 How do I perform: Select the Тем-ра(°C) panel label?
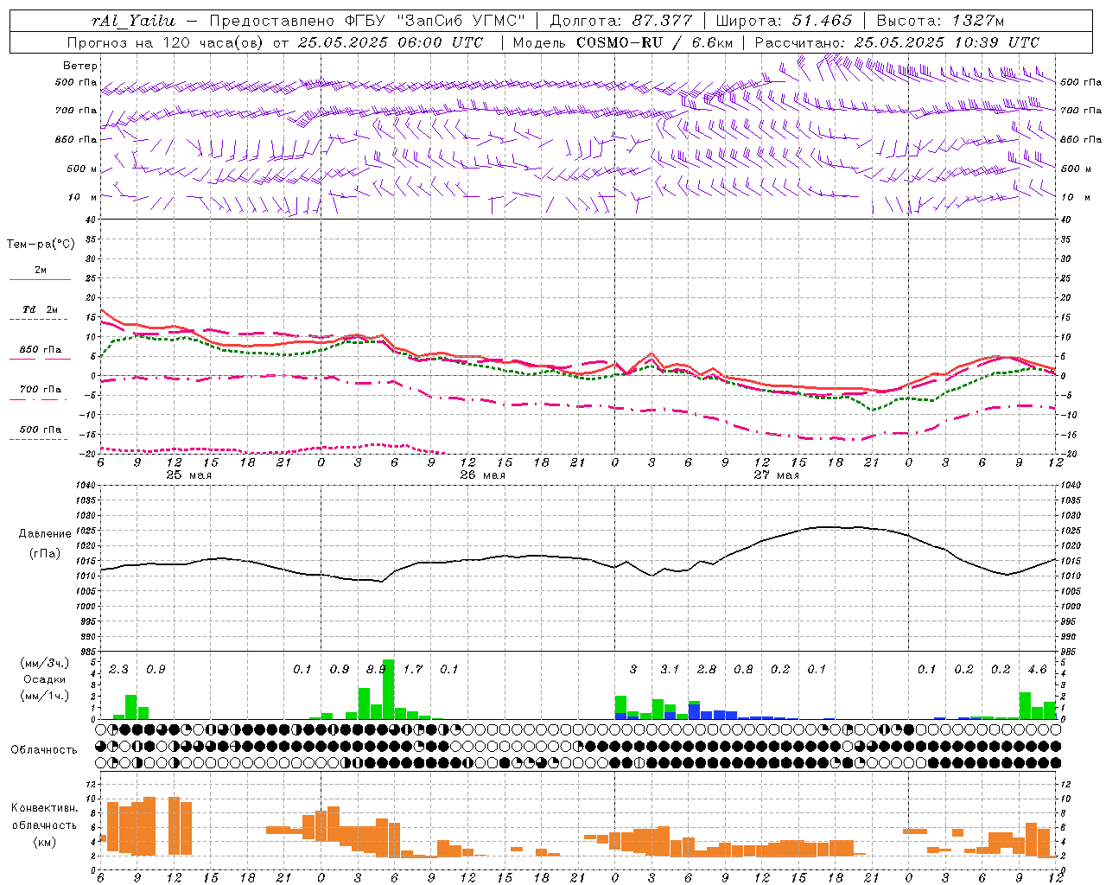point(41,245)
